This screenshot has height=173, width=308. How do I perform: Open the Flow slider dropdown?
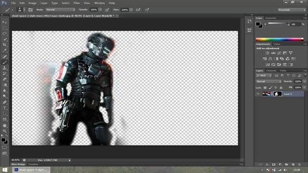pyautogui.click(x=131, y=10)
